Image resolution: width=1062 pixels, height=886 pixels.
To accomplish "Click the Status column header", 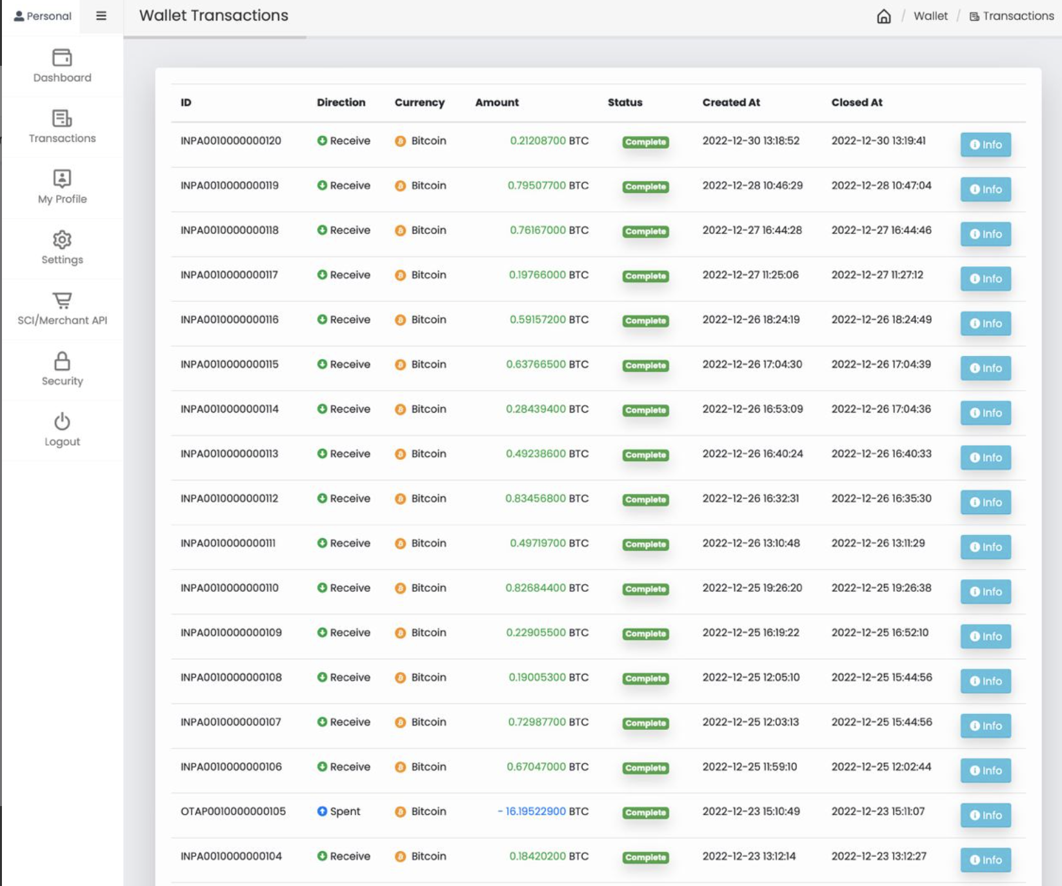I will (625, 103).
